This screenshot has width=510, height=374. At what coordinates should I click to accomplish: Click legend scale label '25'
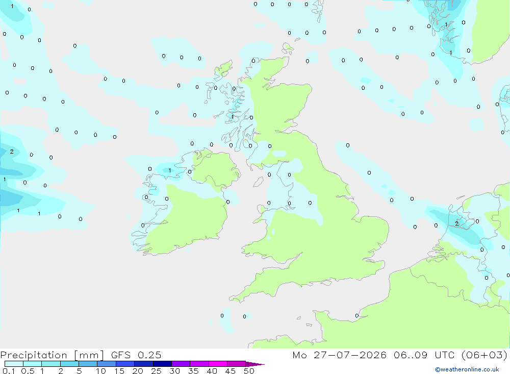pyautogui.click(x=156, y=371)
